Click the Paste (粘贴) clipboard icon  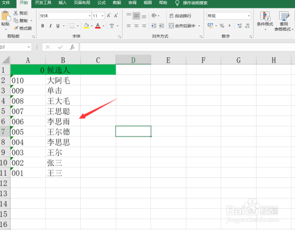(x=5, y=16)
